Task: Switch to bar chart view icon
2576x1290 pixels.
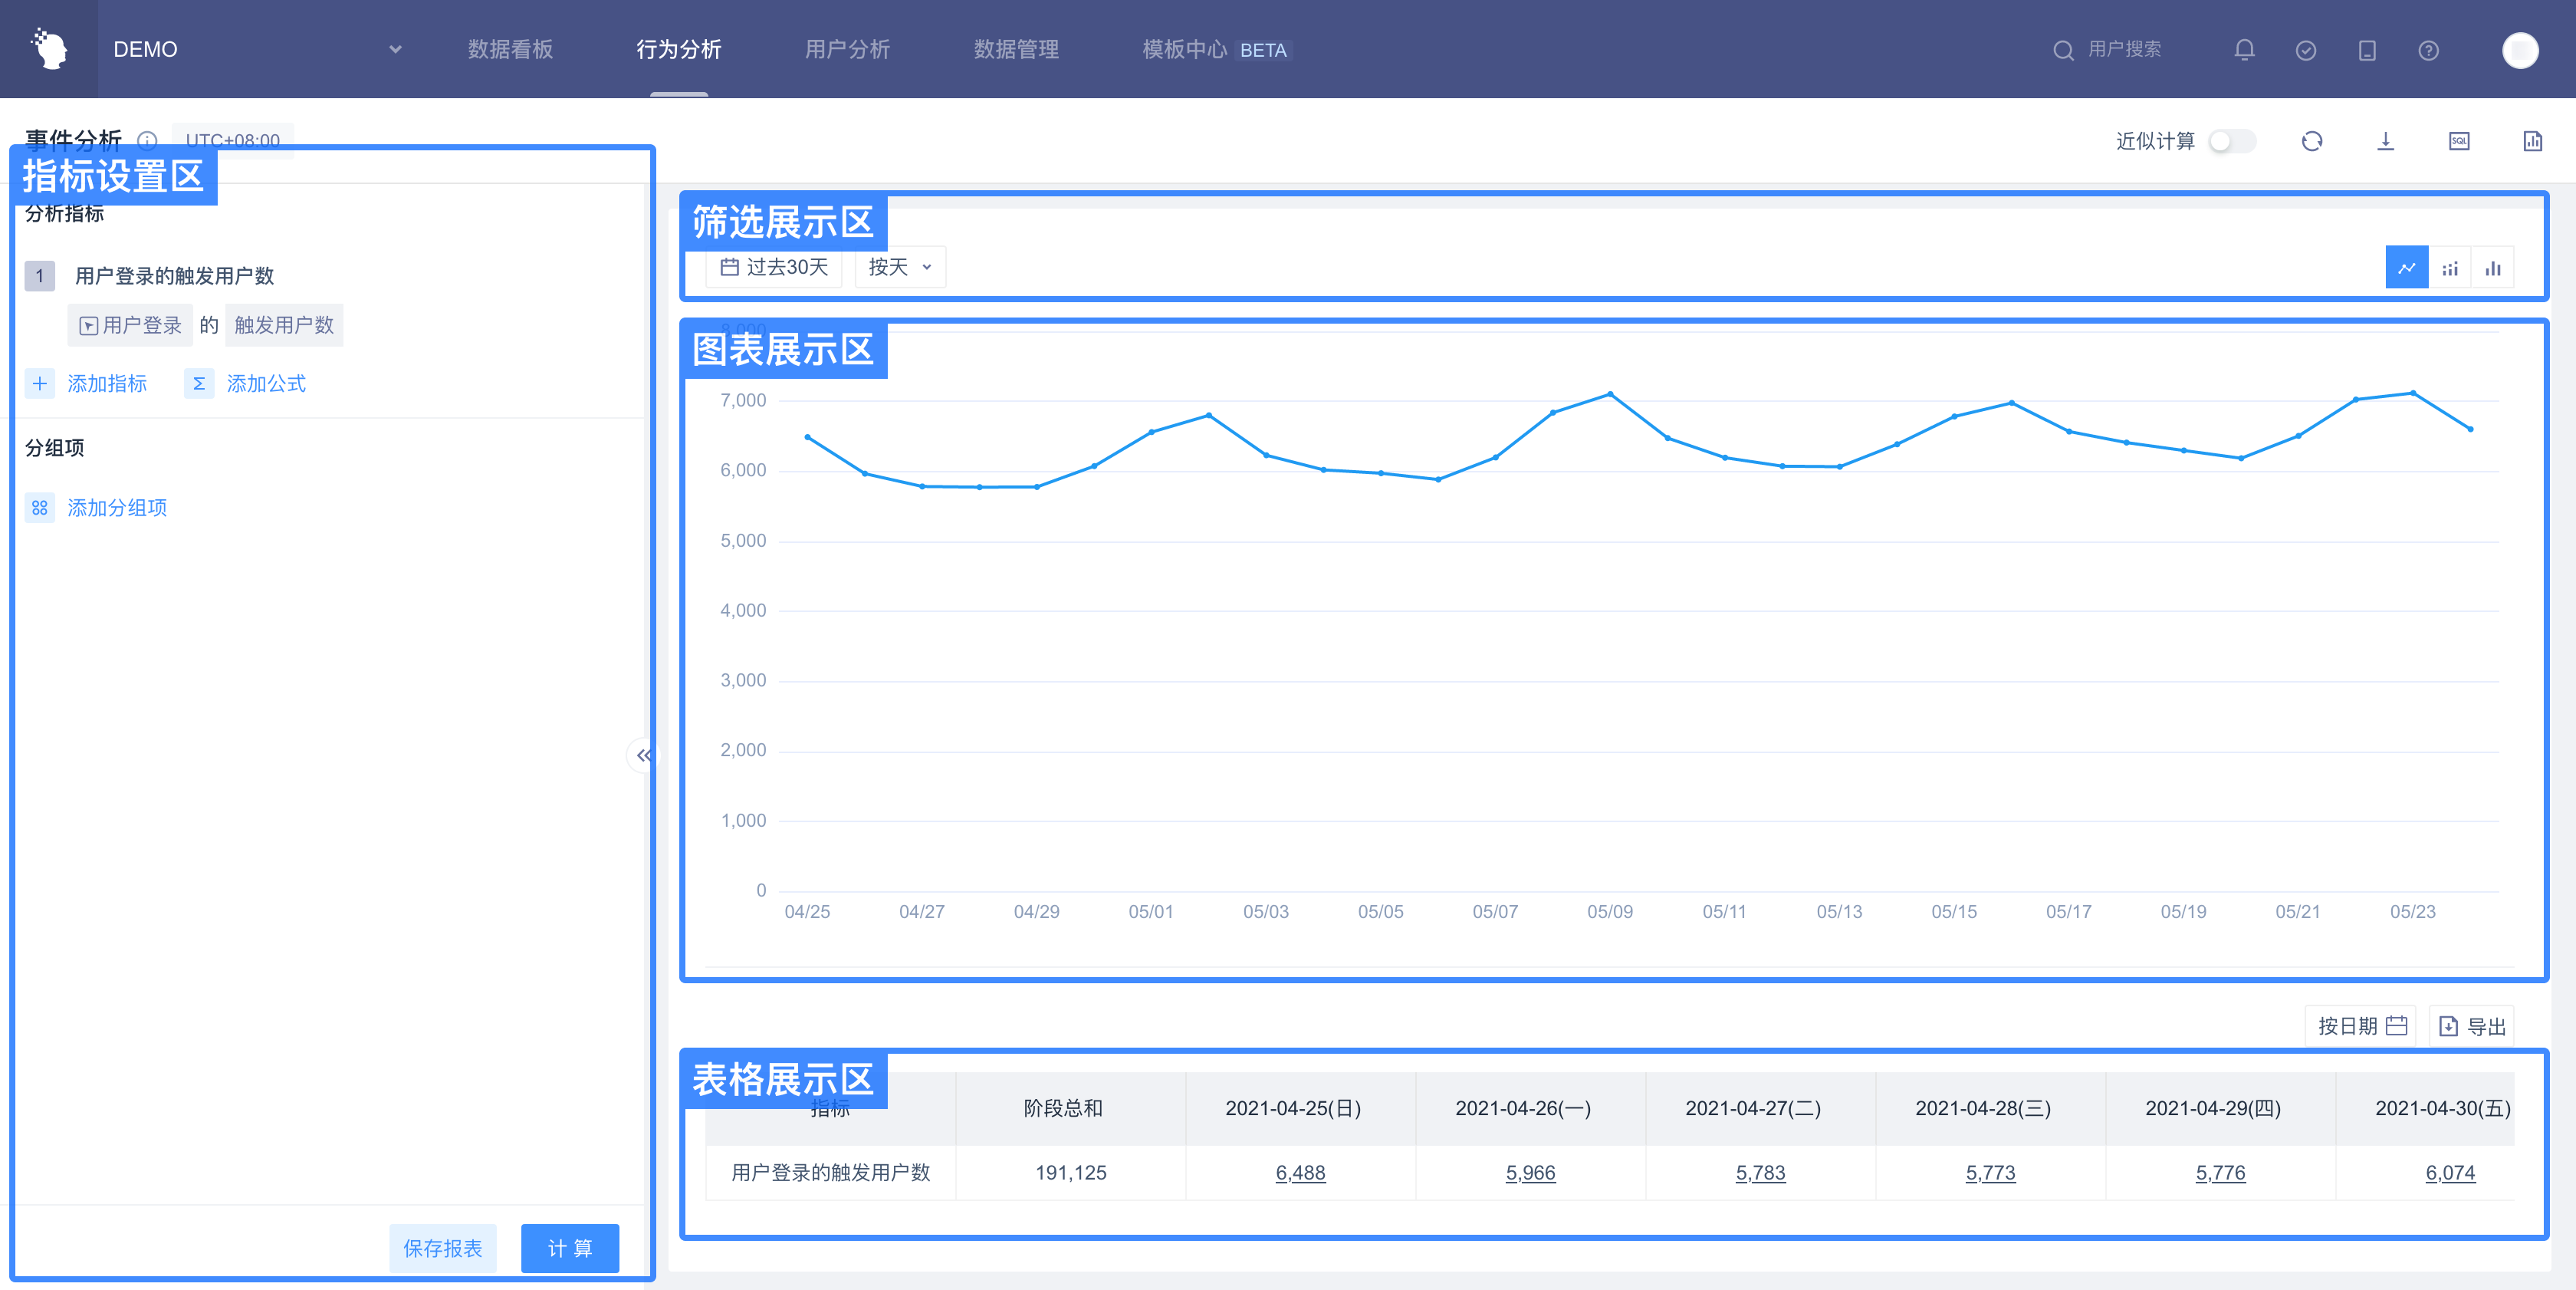Action: tap(2492, 268)
